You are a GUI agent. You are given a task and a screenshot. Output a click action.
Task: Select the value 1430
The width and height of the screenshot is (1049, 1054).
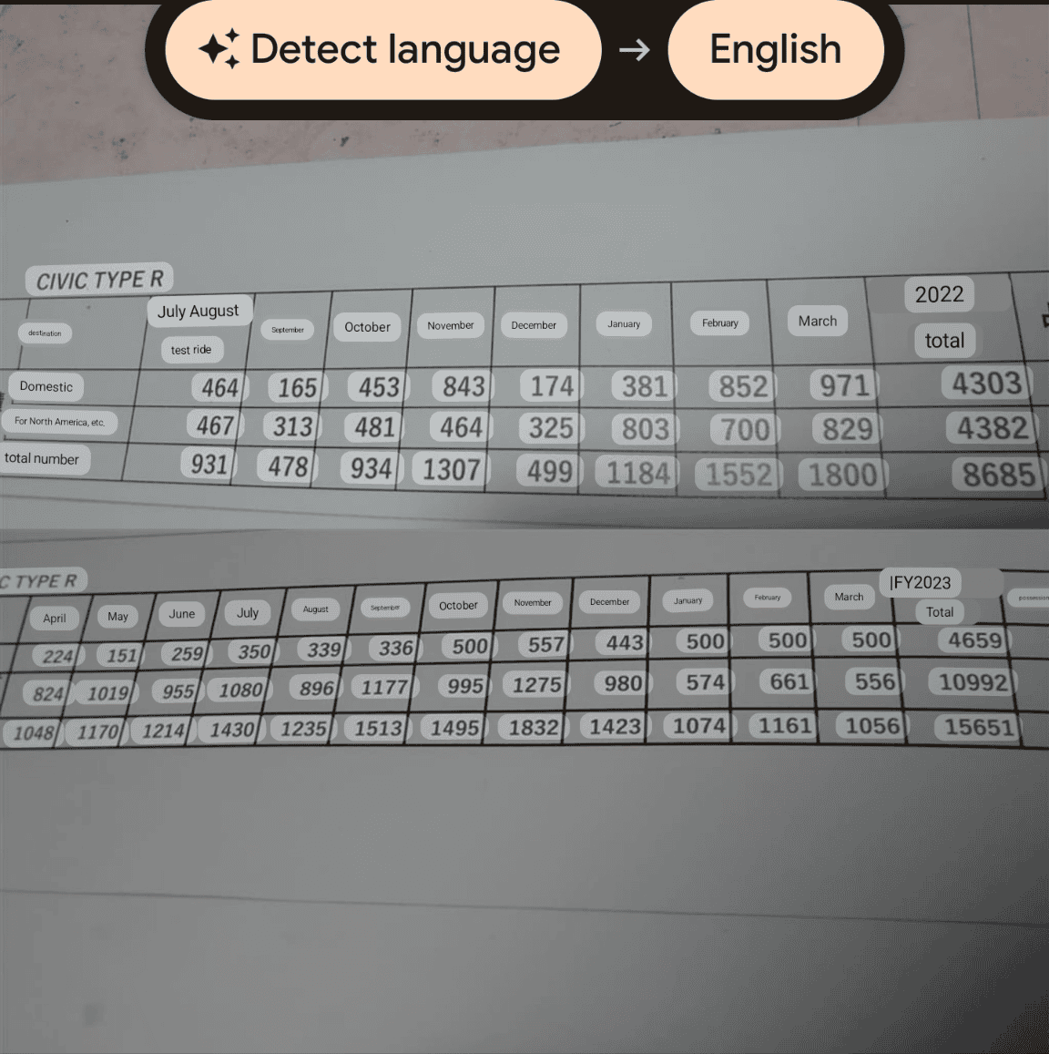232,730
